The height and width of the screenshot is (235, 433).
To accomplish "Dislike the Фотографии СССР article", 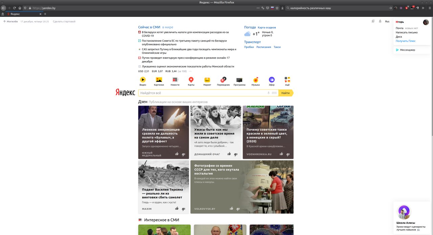I will 238,209.
